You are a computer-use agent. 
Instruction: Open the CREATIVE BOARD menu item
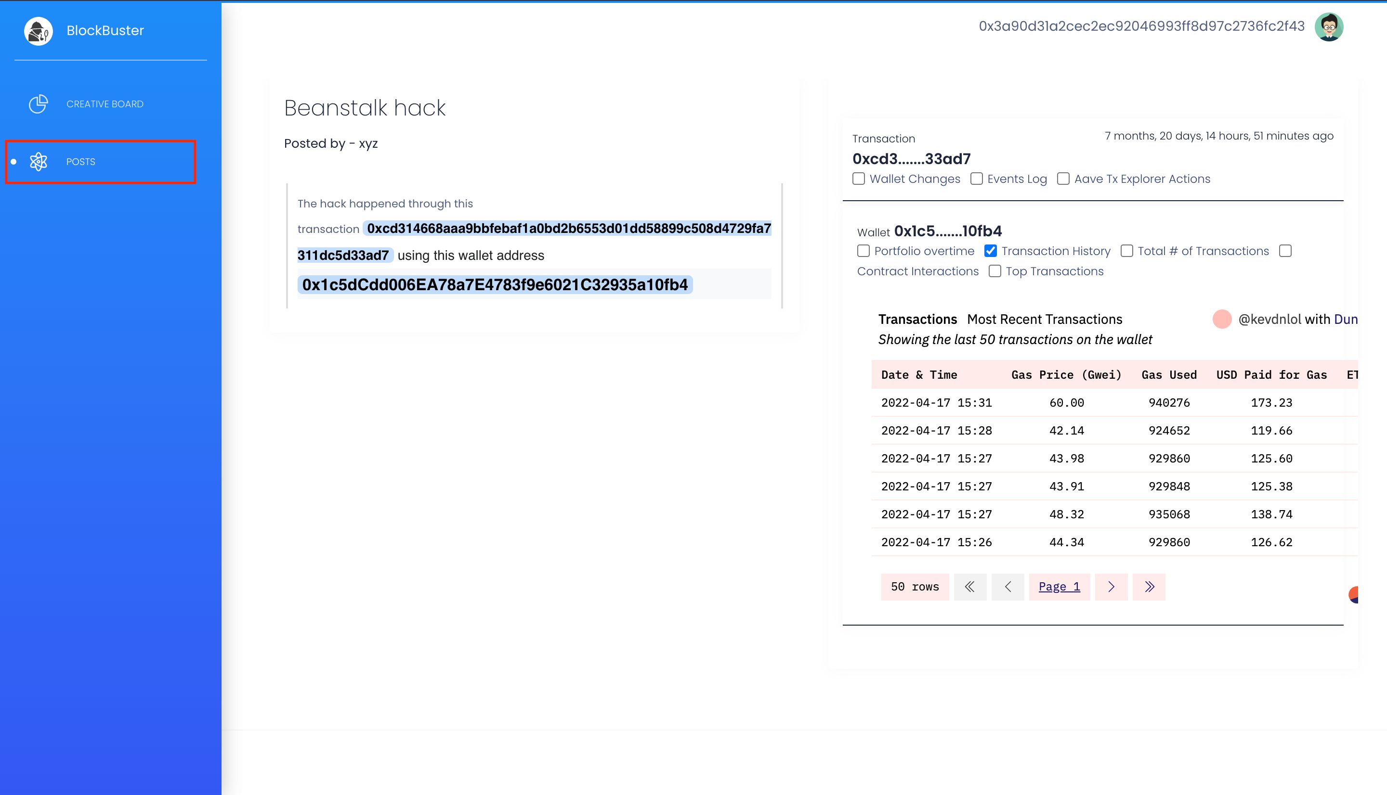[105, 104]
